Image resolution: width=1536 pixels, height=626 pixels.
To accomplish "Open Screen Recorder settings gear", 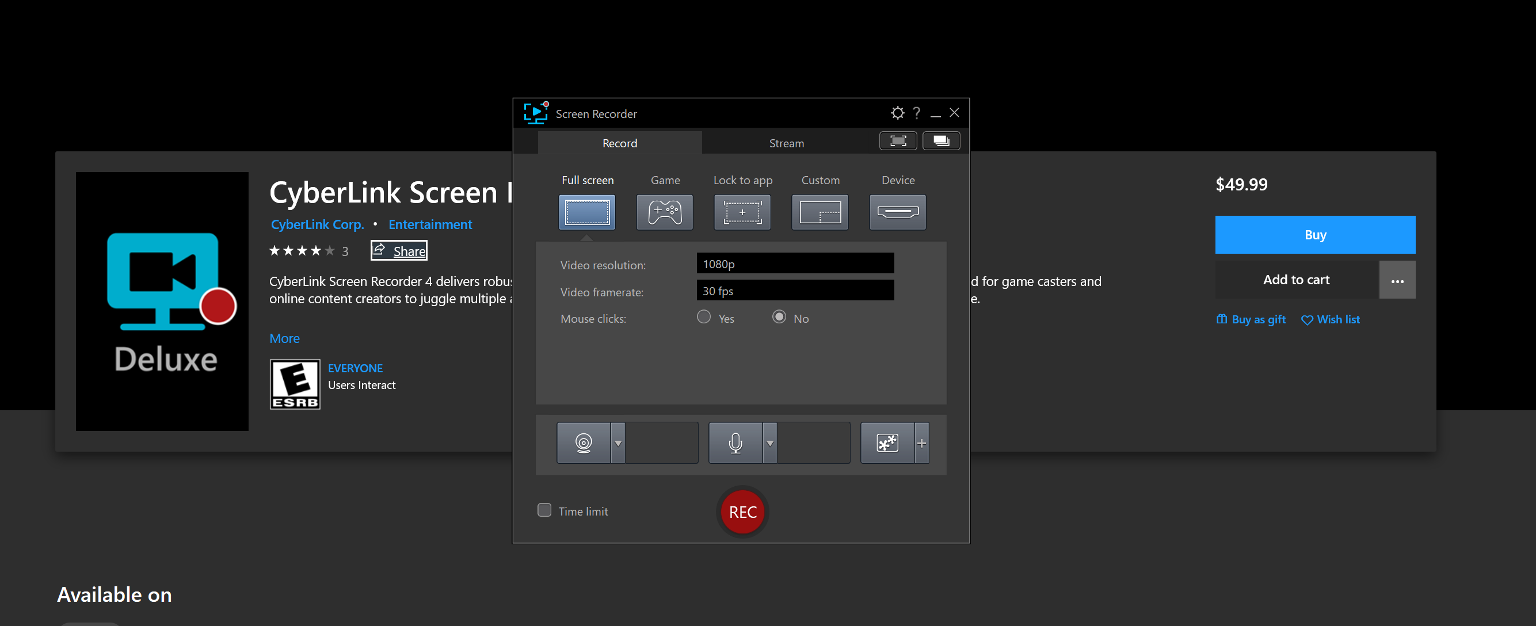I will click(x=897, y=113).
